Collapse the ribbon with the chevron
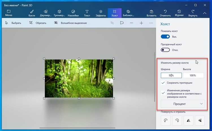Viewport: 212px width, 131px height. click(205, 13)
